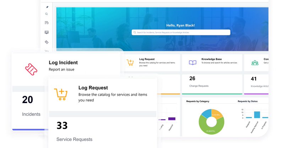Open the magnifier search icon in left sidebar
This screenshot has height=148, width=284.
click(47, 14)
